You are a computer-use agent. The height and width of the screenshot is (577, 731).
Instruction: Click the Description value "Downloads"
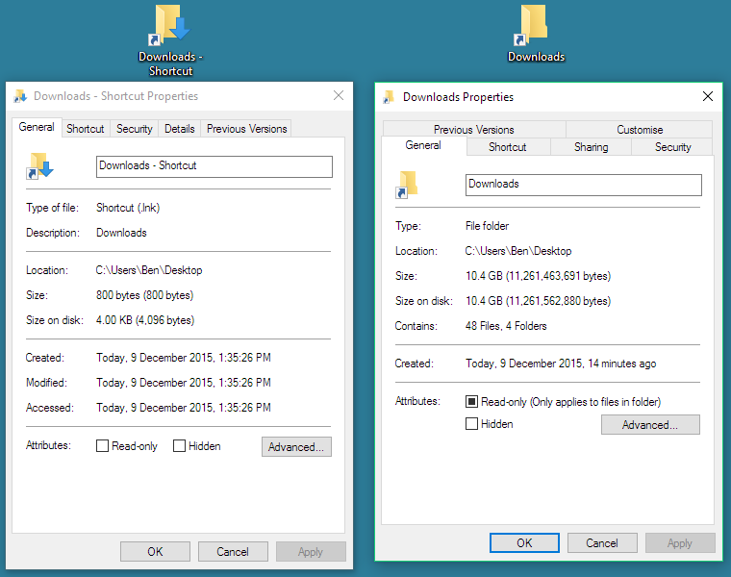pyautogui.click(x=121, y=233)
